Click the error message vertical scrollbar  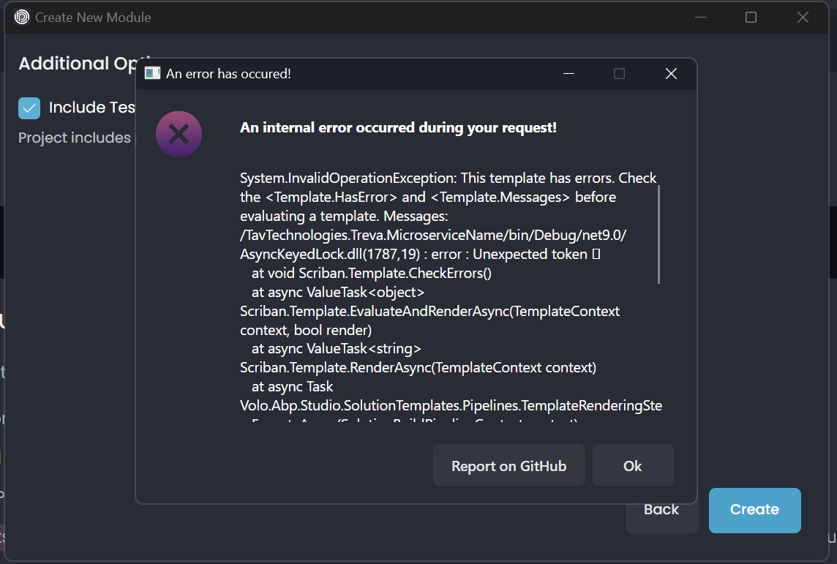[x=660, y=234]
